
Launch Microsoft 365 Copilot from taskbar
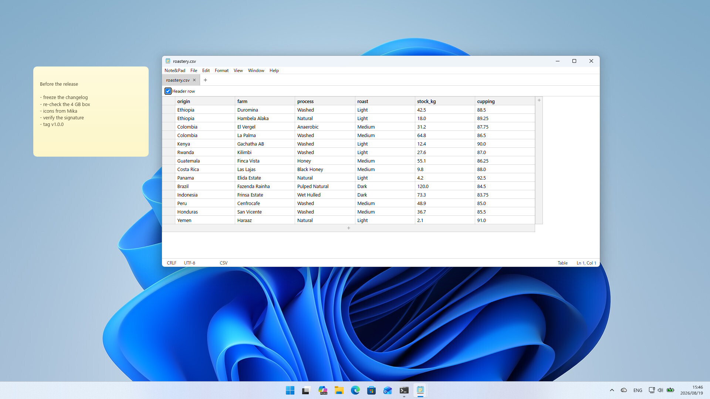(323, 390)
